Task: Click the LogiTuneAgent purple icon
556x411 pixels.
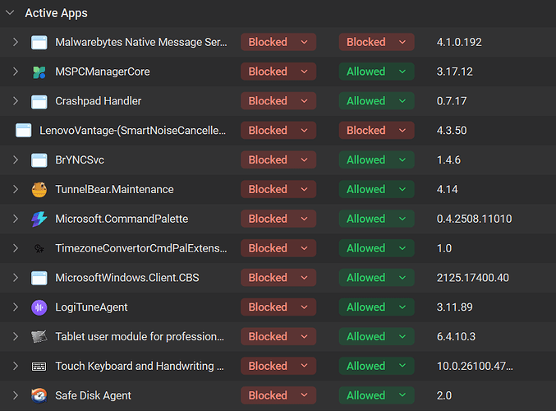Action: tap(39, 307)
